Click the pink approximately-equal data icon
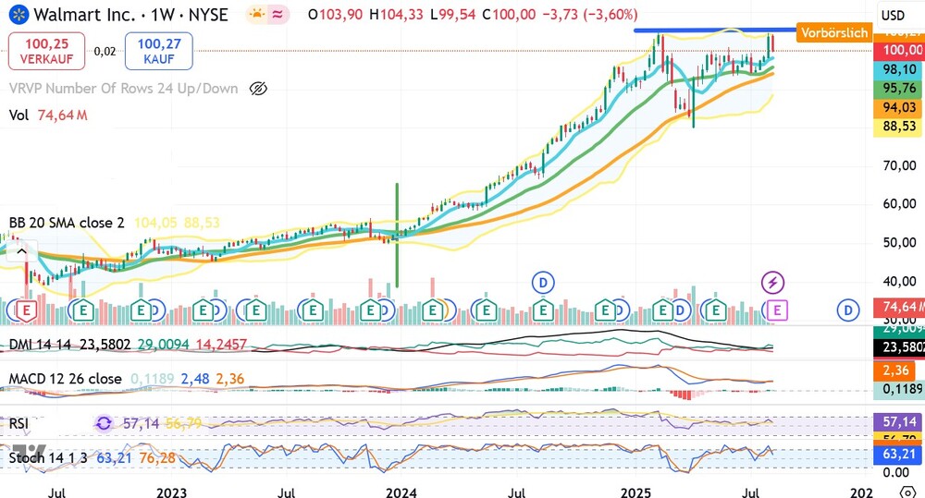 277,15
